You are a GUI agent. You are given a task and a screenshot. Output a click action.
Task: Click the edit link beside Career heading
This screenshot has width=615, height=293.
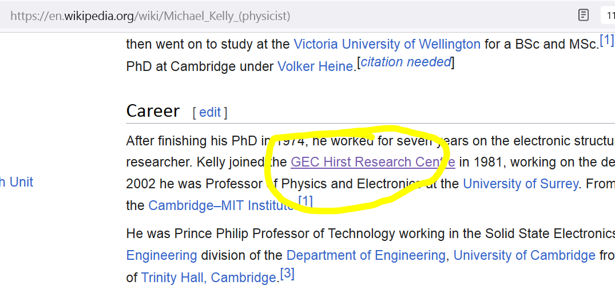click(x=210, y=112)
